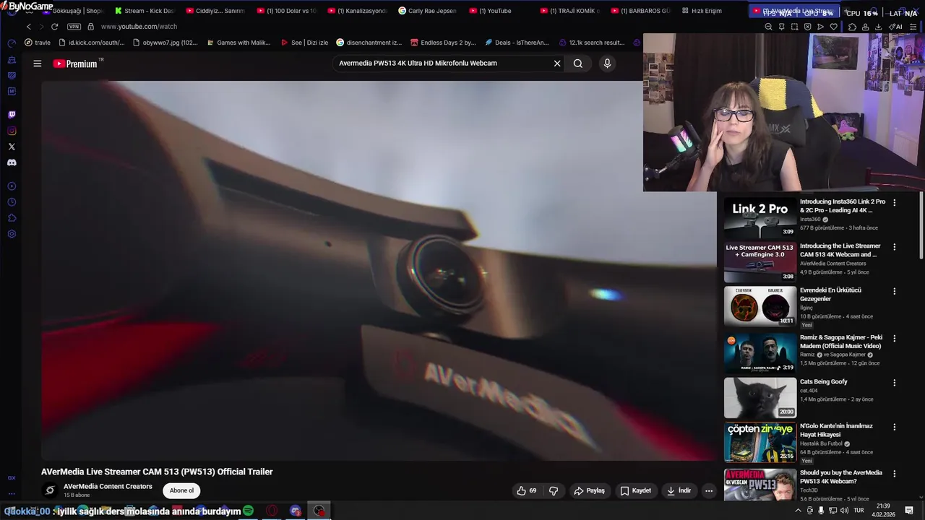Open history clock icon in sidebar
Viewport: 925px width, 520px height.
[12, 202]
